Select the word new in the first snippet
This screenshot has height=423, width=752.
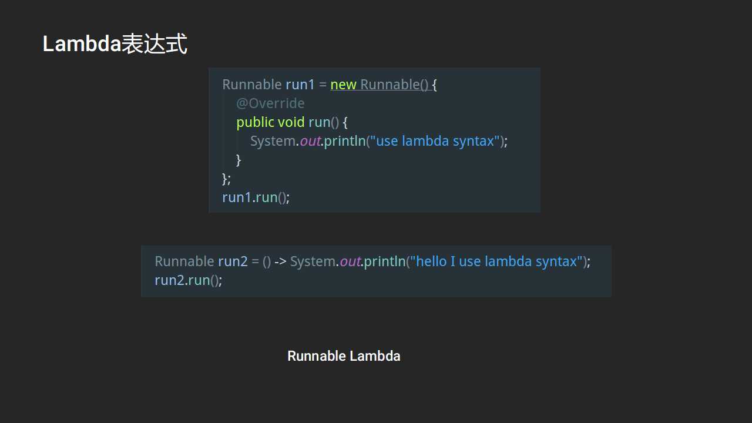(x=344, y=85)
